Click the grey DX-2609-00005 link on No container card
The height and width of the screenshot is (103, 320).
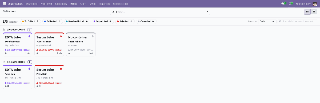coord(78,50)
